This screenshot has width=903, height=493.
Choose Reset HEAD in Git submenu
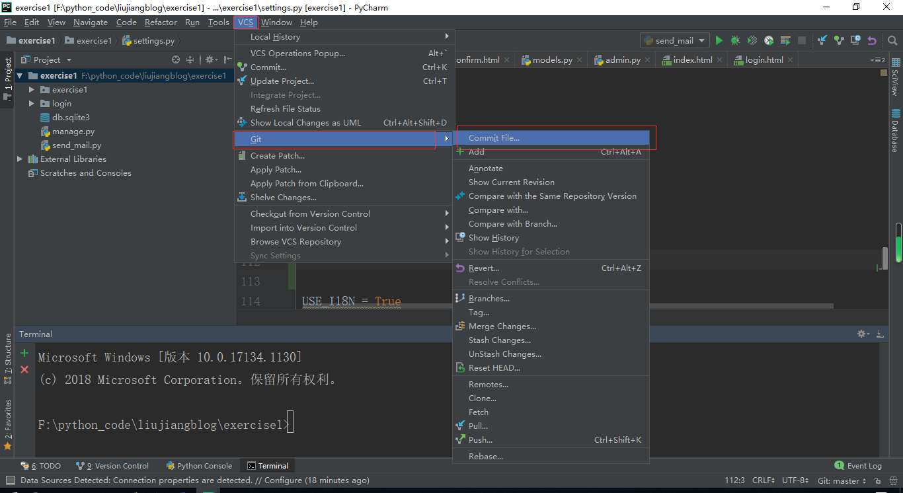[x=551, y=367]
